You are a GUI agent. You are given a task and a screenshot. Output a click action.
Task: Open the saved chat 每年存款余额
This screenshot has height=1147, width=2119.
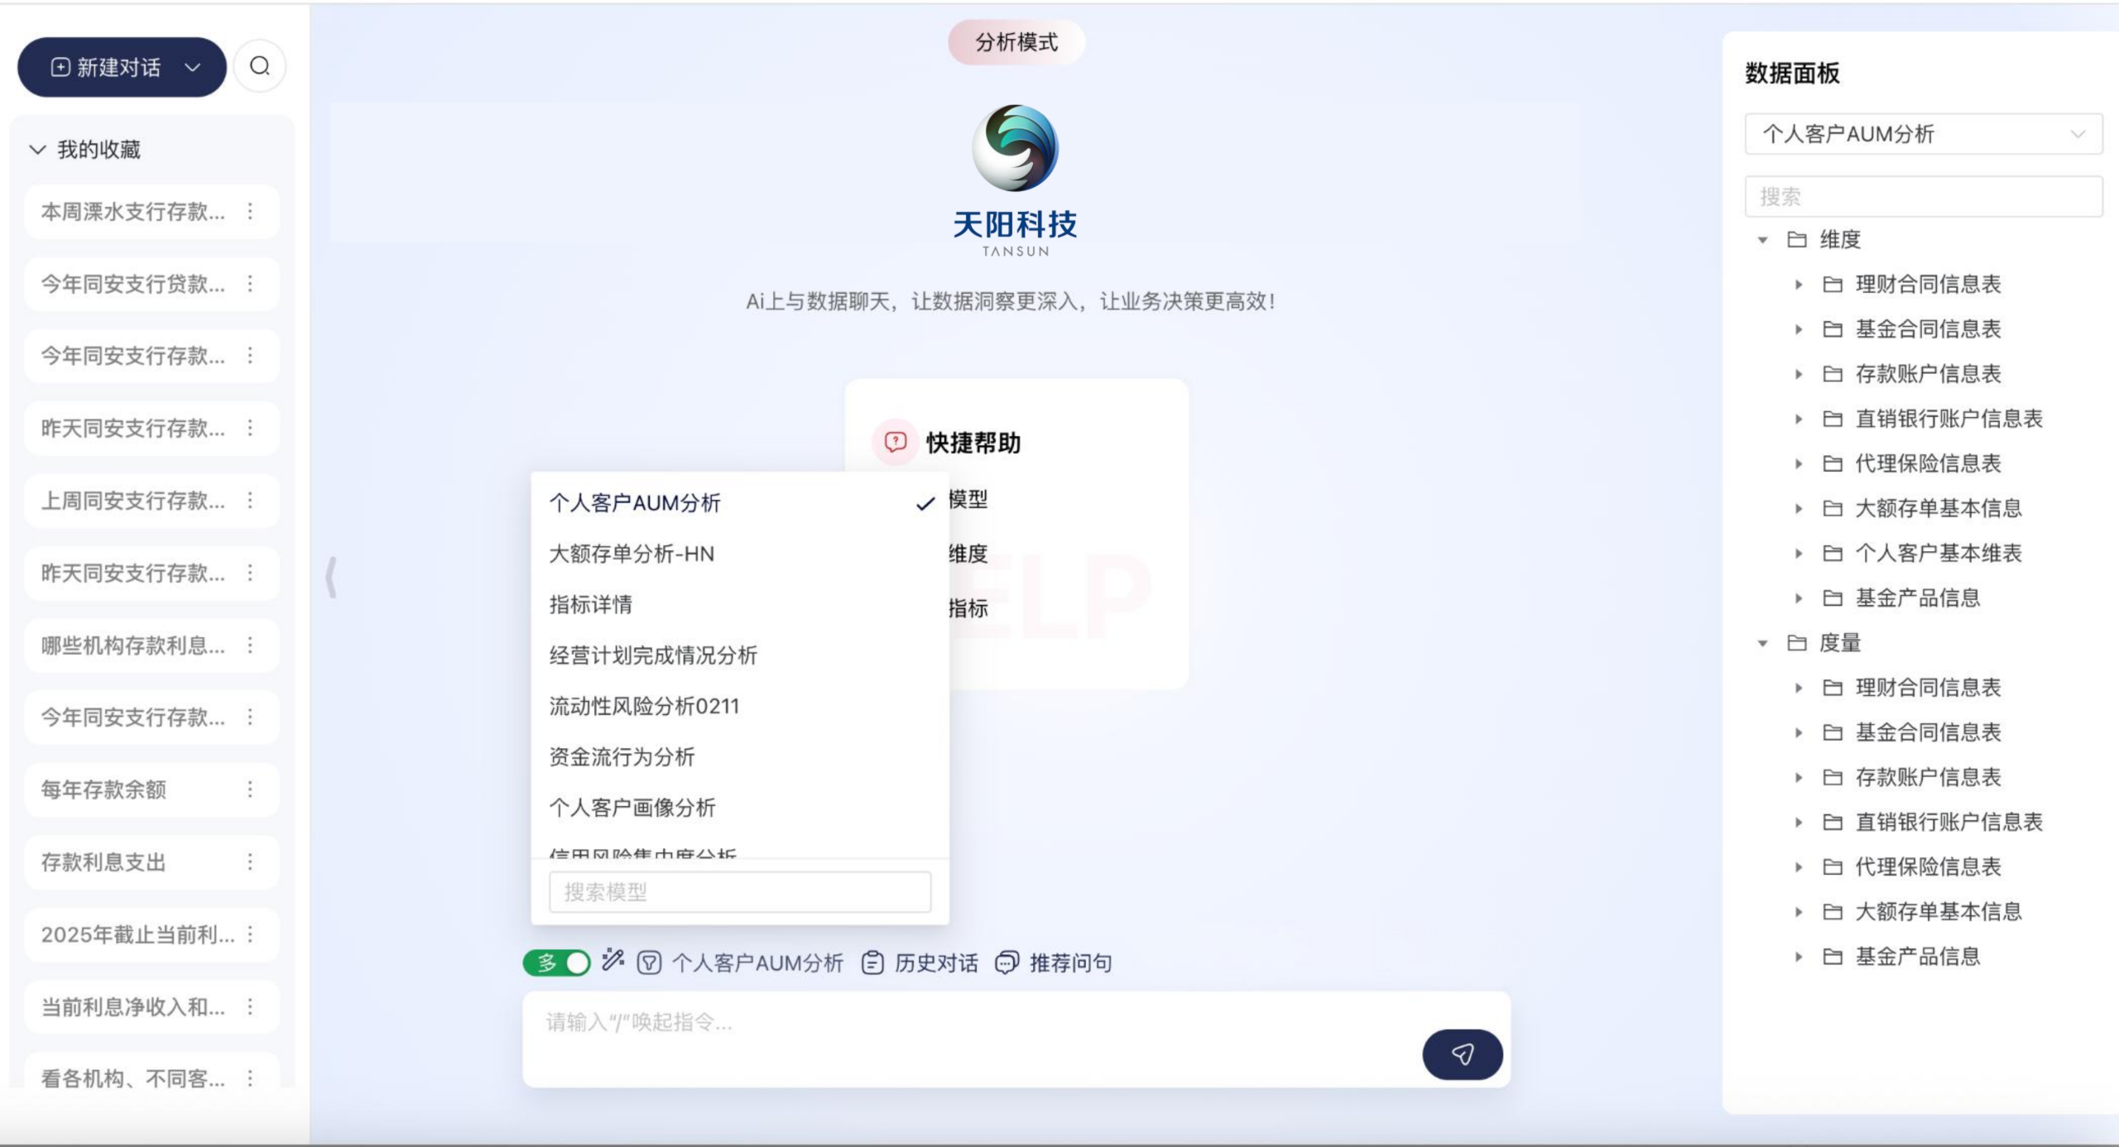(x=103, y=789)
